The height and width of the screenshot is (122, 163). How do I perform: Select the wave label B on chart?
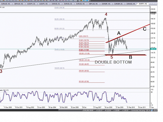130,57
